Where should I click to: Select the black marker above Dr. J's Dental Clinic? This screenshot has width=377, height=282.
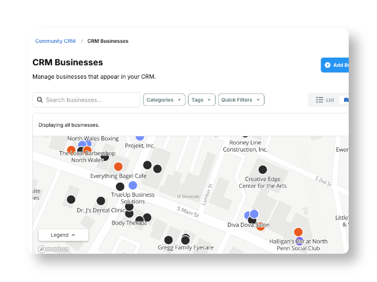101,201
